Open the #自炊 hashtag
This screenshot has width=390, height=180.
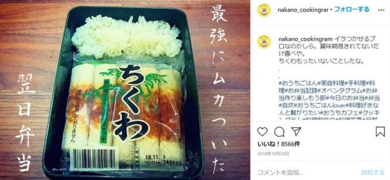tap(286, 105)
